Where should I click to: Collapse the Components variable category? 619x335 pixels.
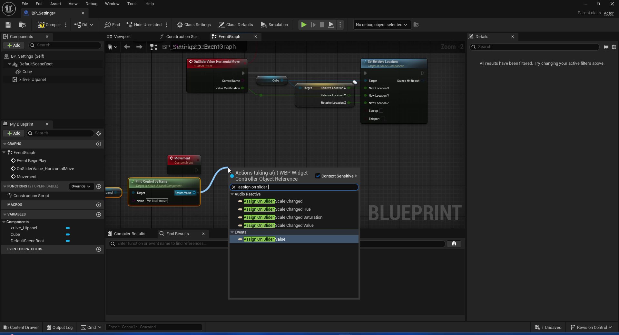(4, 222)
